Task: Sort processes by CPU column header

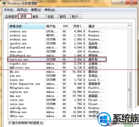Action: pos(65,26)
